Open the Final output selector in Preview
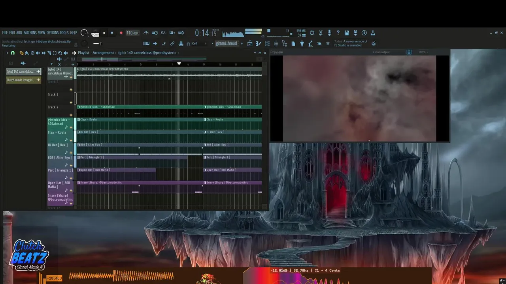This screenshot has width=506, height=284. click(381, 52)
